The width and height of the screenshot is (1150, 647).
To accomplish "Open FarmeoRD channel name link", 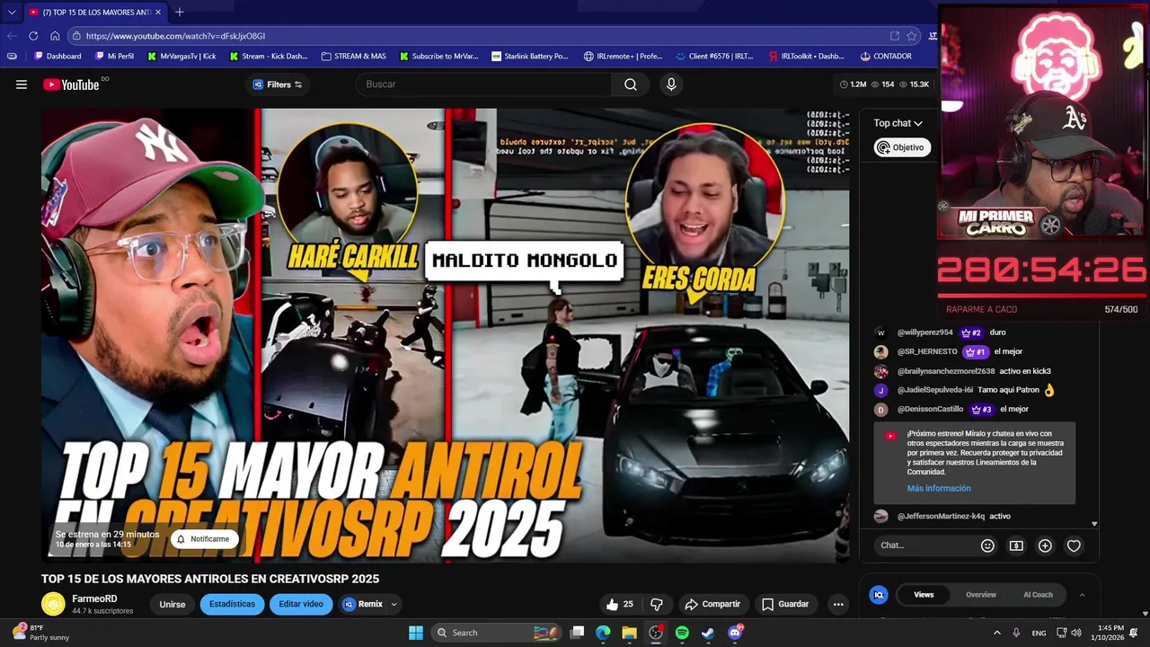I will pyautogui.click(x=94, y=599).
